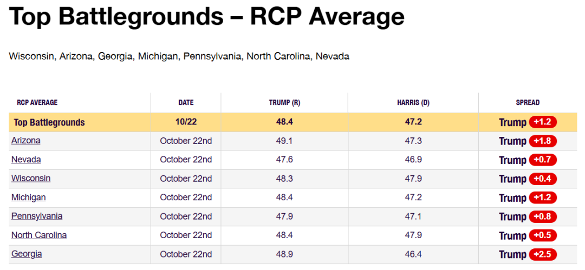This screenshot has height=270, width=585.
Task: Click the TRUMP (R) column header
Action: [x=284, y=103]
